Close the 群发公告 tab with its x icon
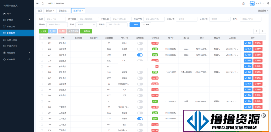Image resolution: width=271 pixels, height=132 pixels. tap(68, 11)
